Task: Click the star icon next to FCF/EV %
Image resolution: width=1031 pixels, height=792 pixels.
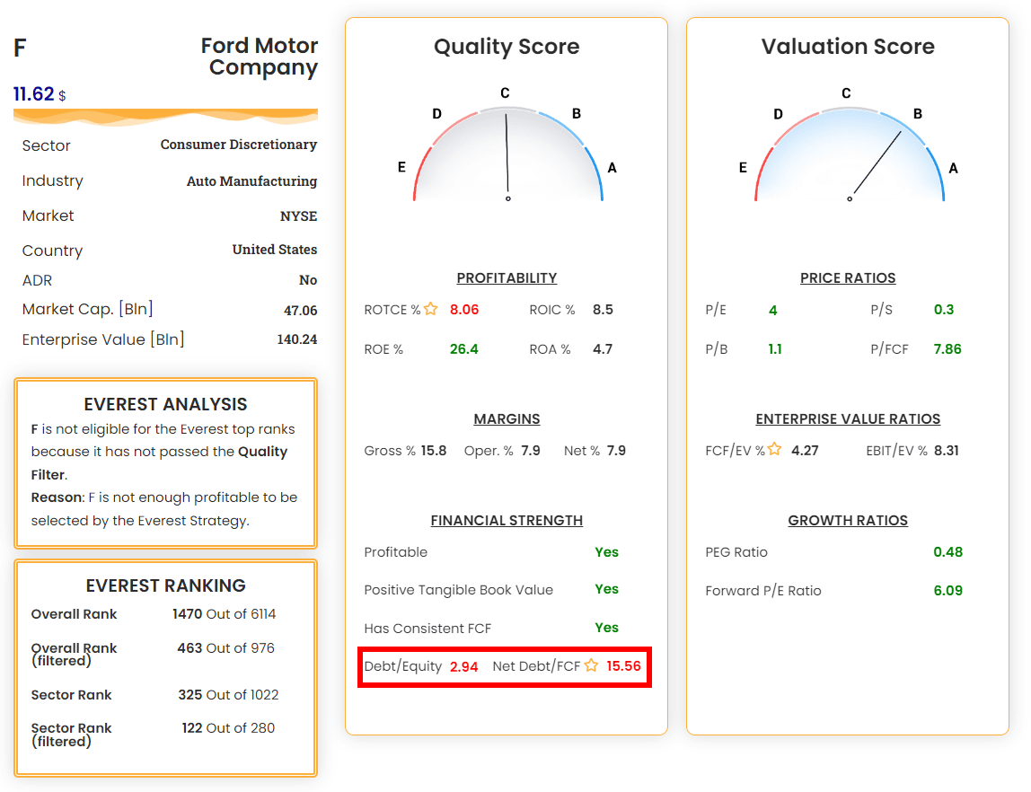Action: click(x=774, y=449)
